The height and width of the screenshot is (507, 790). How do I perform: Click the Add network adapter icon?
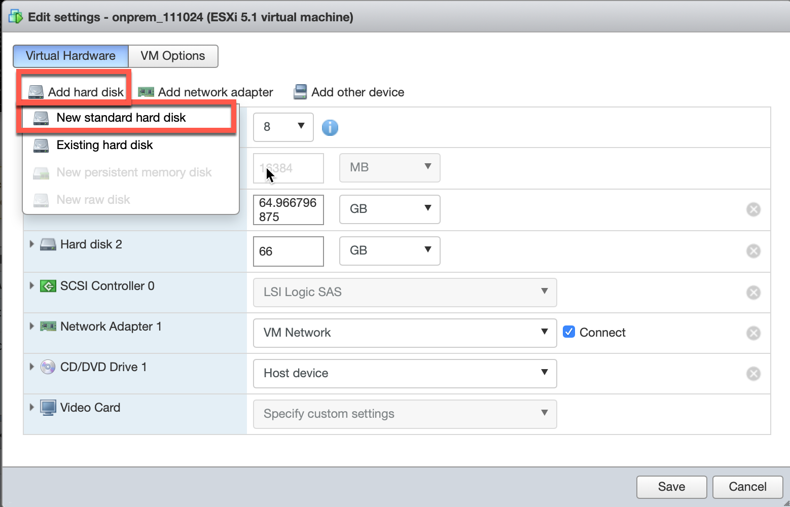click(x=146, y=92)
